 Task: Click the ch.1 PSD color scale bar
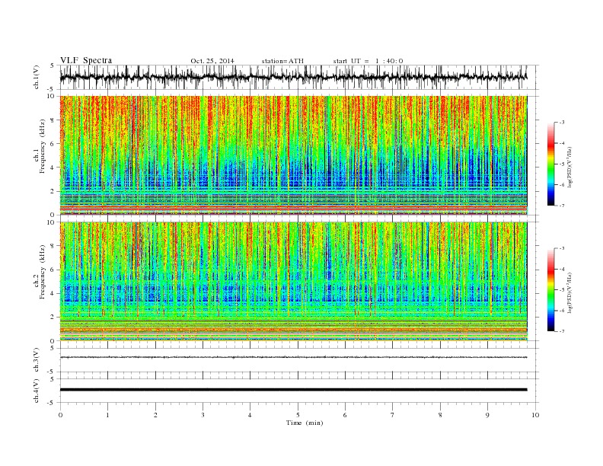pos(551,164)
